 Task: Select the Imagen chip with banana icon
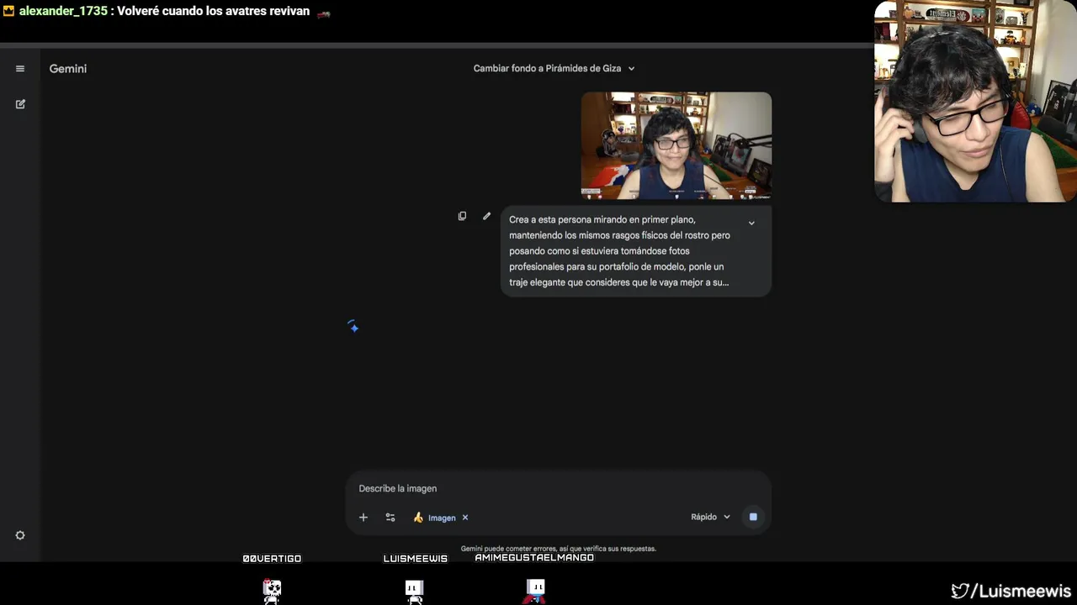point(434,518)
